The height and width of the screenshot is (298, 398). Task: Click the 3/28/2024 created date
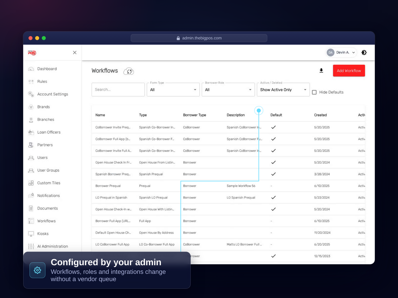coord(322,174)
